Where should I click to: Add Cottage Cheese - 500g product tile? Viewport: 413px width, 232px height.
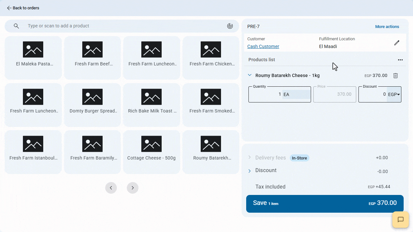(151, 152)
